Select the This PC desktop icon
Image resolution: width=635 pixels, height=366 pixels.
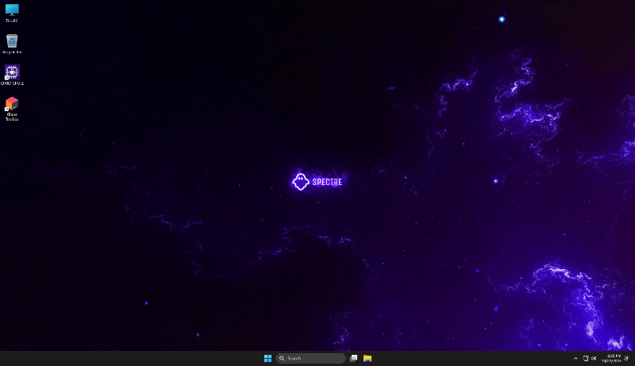12,10
